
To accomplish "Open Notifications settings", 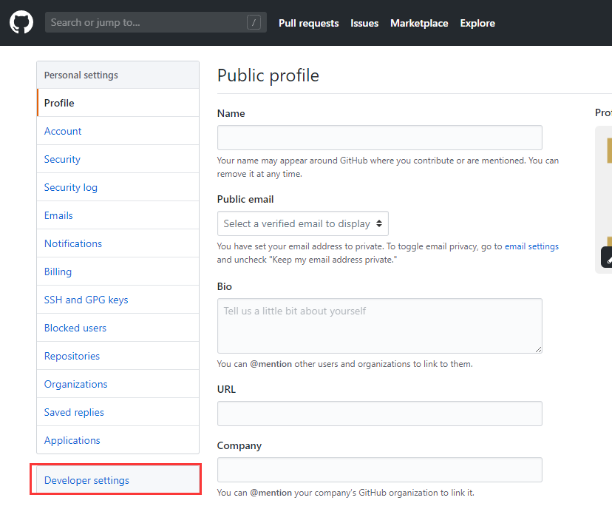I will 73,243.
